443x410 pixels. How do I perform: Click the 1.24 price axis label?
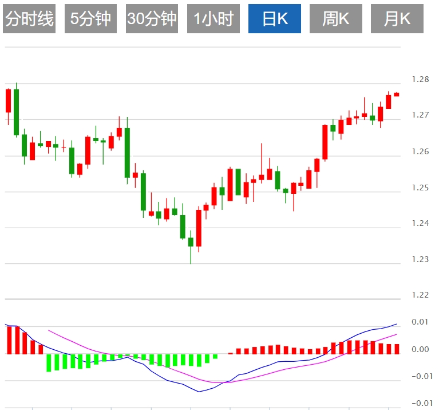pos(421,224)
